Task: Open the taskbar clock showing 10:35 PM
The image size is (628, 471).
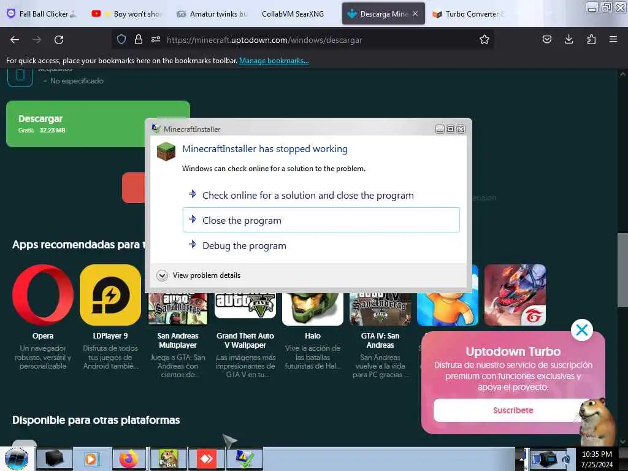Action: point(597,459)
